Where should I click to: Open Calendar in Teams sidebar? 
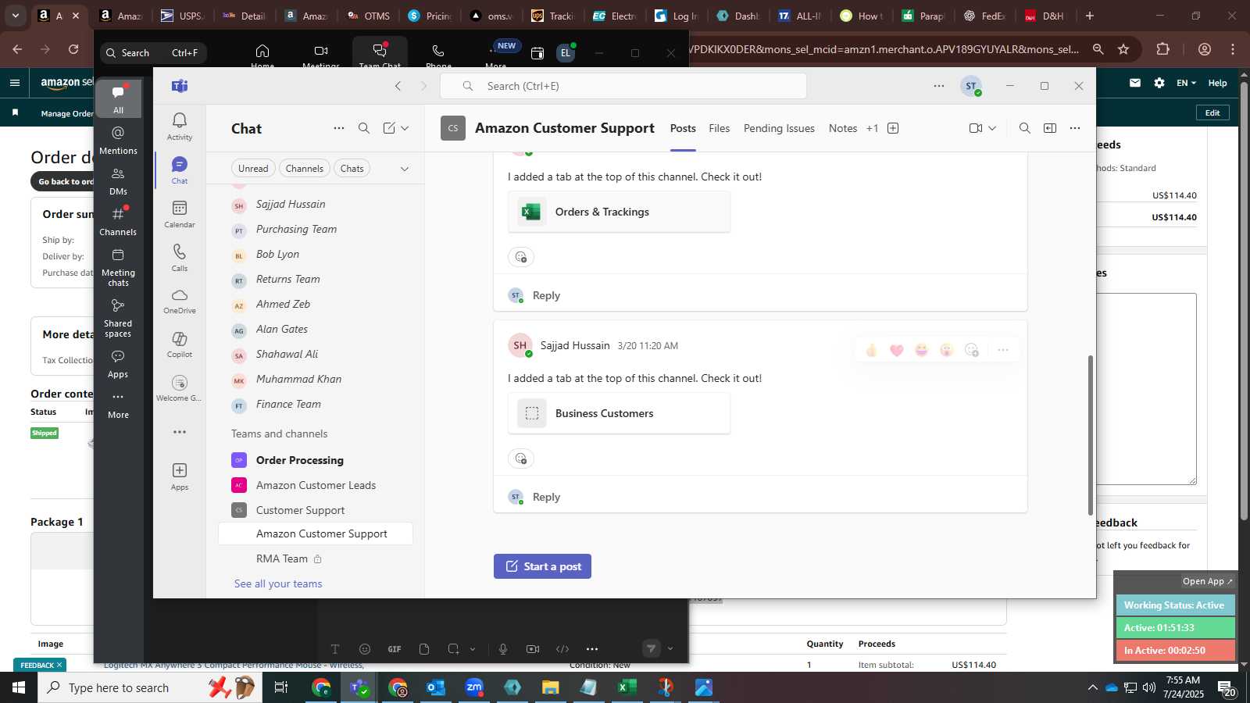coord(180,213)
